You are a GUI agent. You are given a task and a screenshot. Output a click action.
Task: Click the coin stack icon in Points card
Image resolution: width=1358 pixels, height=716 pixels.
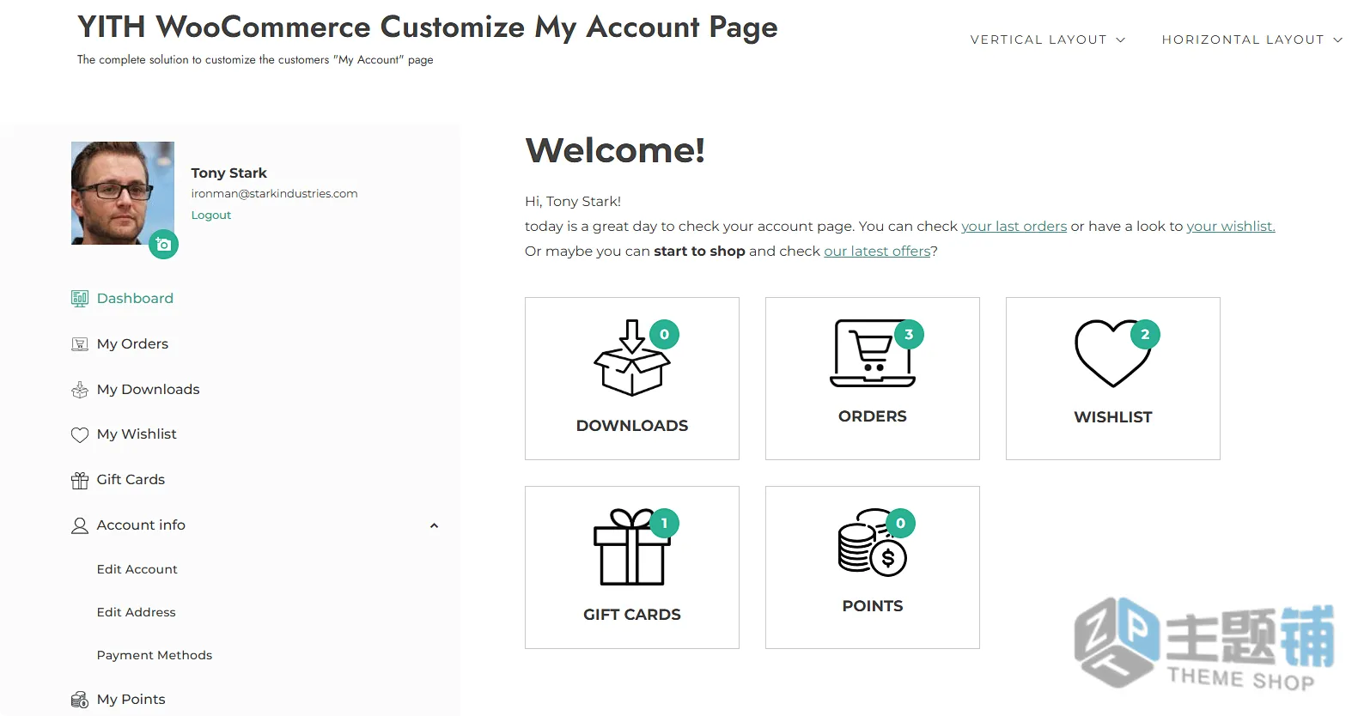(873, 543)
